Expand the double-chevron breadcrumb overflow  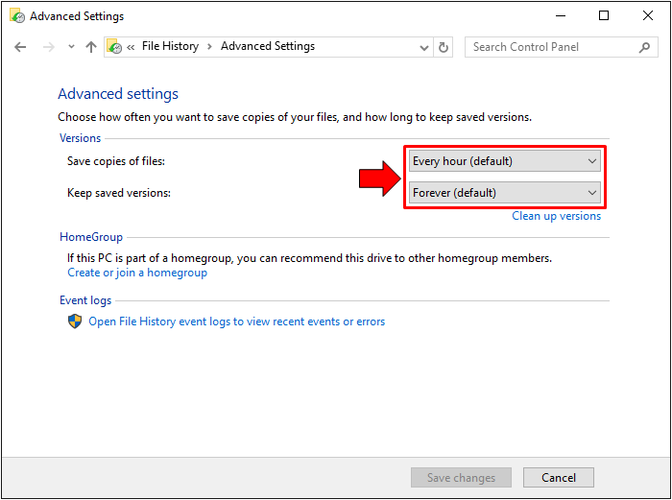pyautogui.click(x=131, y=47)
